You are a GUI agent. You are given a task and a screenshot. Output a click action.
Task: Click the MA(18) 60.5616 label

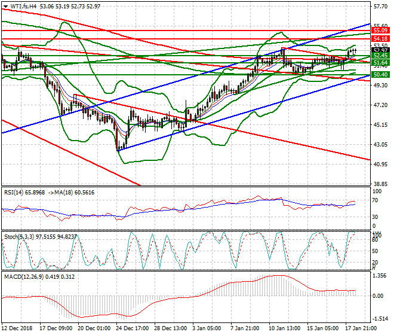75,193
